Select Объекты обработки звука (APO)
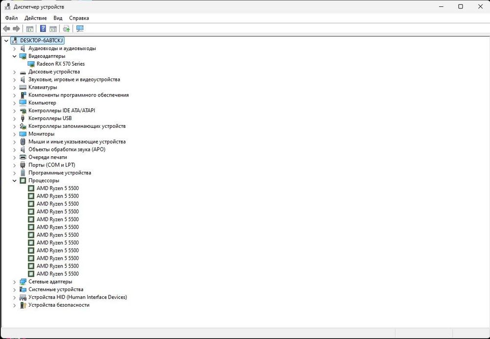 67,149
